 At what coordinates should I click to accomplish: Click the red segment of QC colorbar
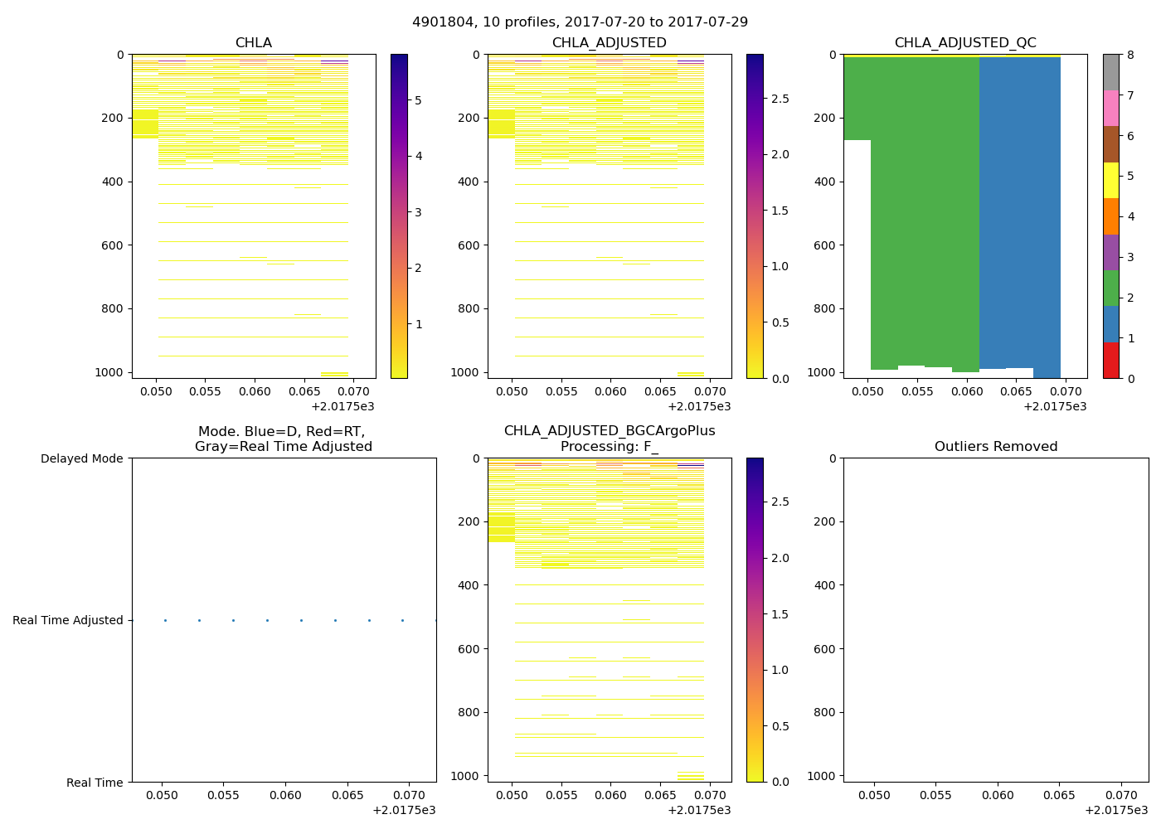point(1110,361)
